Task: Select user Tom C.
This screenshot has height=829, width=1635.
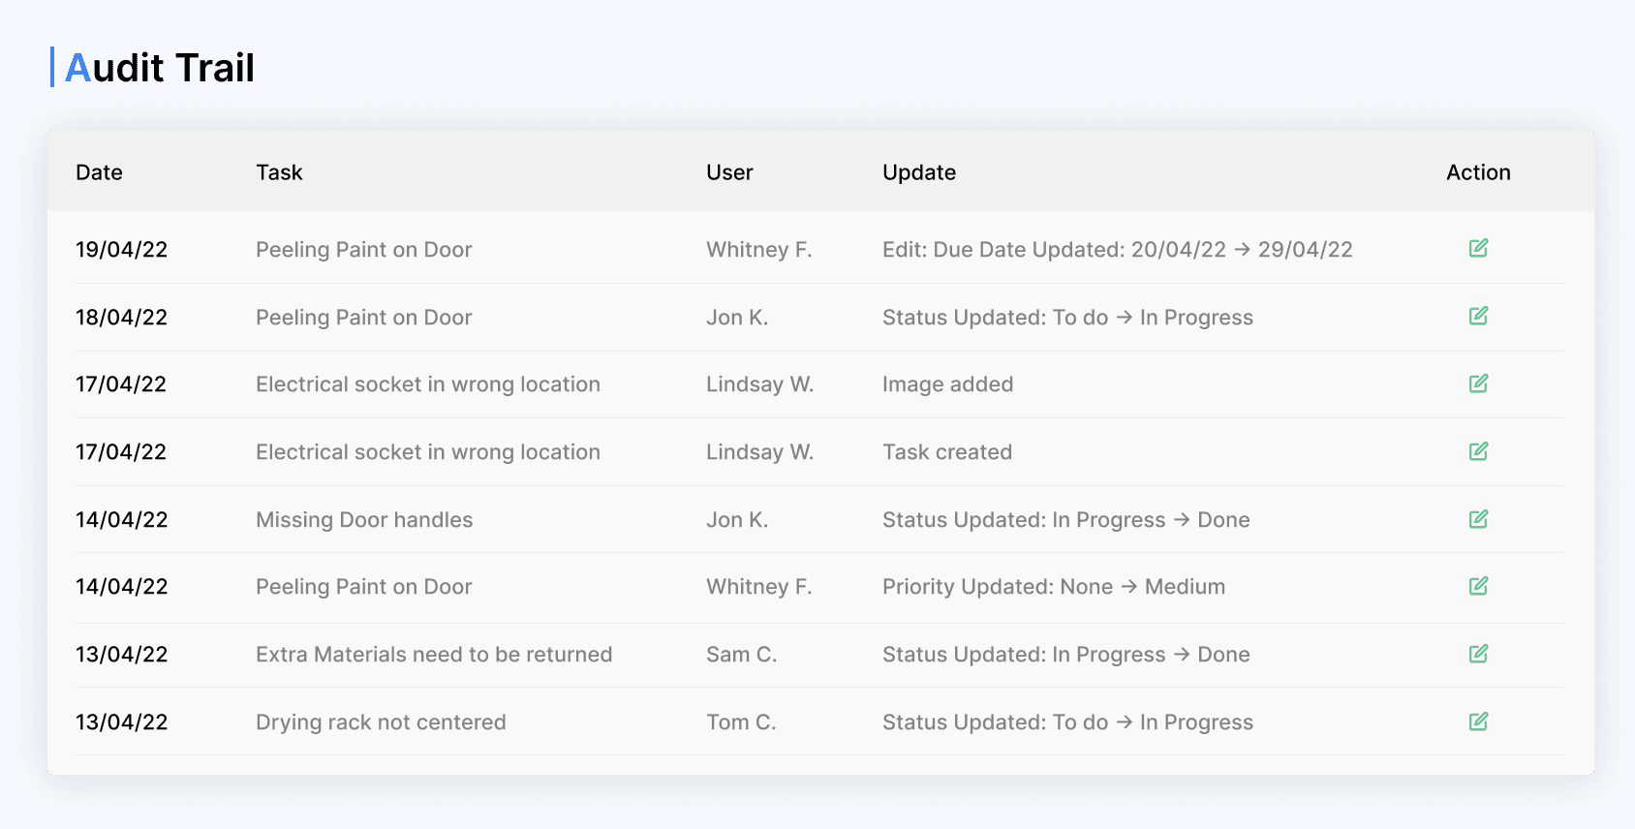Action: pos(741,722)
